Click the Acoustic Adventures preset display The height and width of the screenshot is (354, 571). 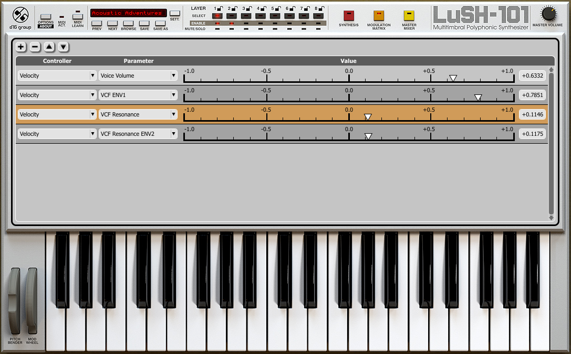coord(129,13)
